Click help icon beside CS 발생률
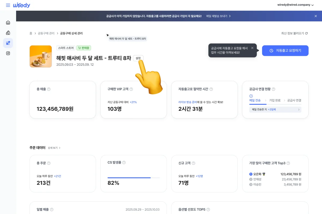322x214 pixels. click(x=124, y=162)
